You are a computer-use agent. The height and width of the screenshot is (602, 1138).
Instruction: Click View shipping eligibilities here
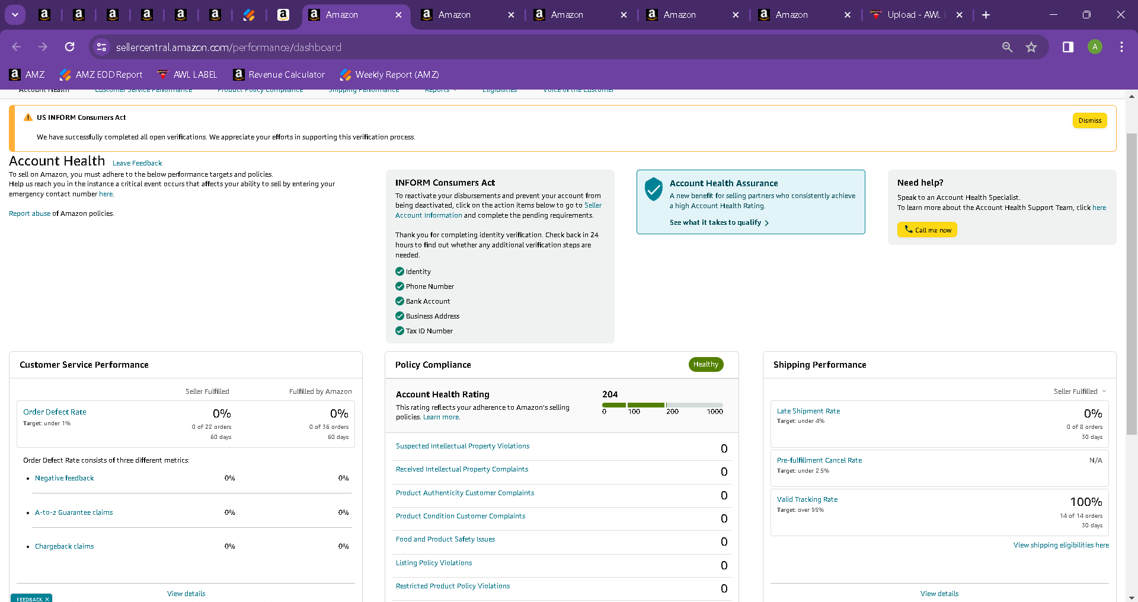(1061, 545)
